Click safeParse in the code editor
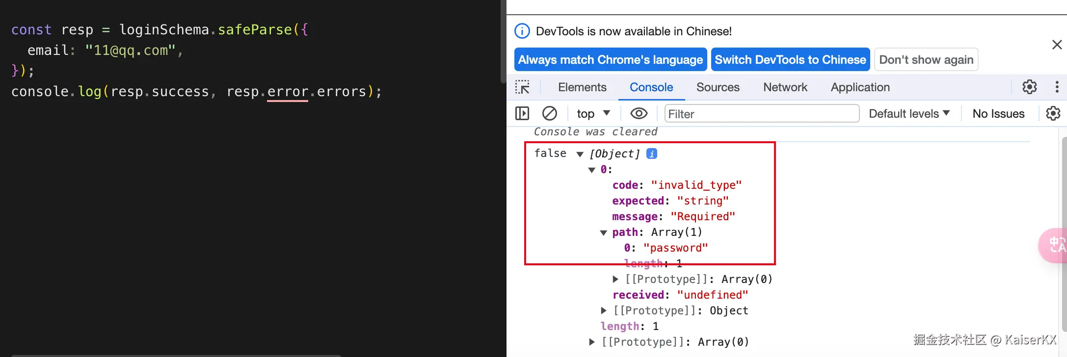 click(255, 29)
